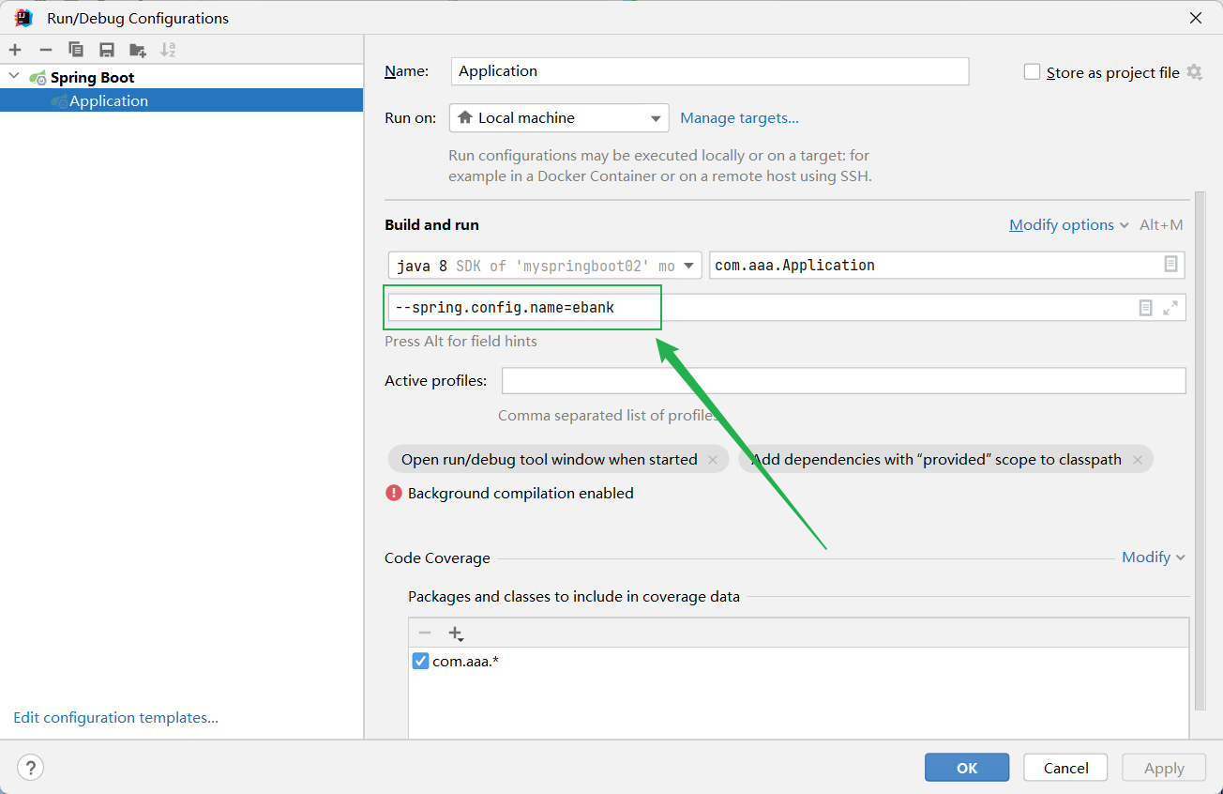The height and width of the screenshot is (794, 1223).
Task: Open main class browse icon in com.aaa.Application field
Action: coord(1170,265)
